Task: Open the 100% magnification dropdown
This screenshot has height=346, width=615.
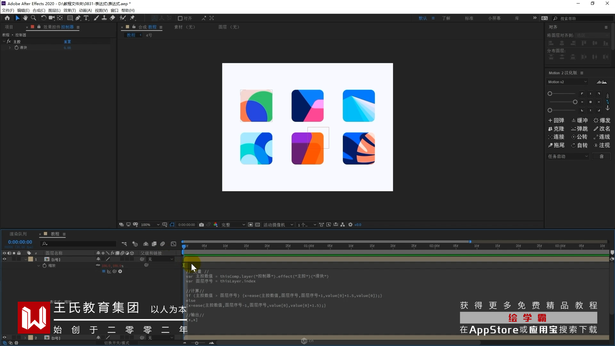Action: click(x=150, y=225)
